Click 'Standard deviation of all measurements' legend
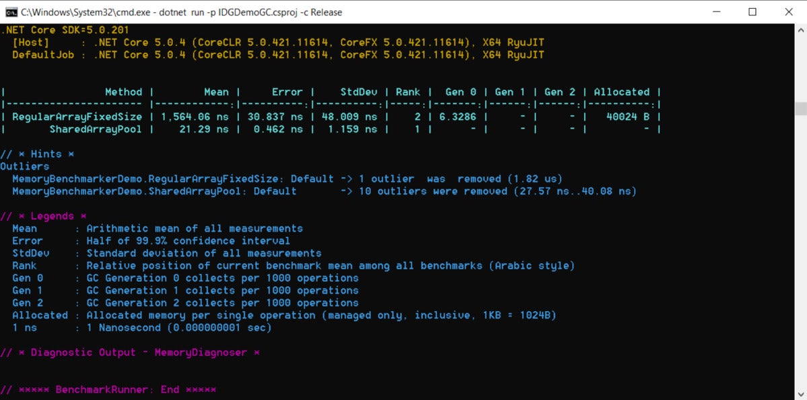 (x=204, y=253)
